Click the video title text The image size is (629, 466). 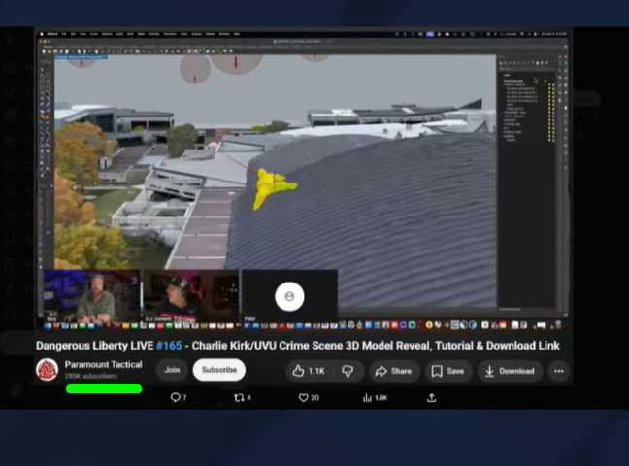tap(298, 346)
